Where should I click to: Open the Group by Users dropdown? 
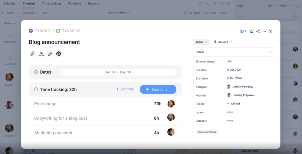(x=120, y=13)
